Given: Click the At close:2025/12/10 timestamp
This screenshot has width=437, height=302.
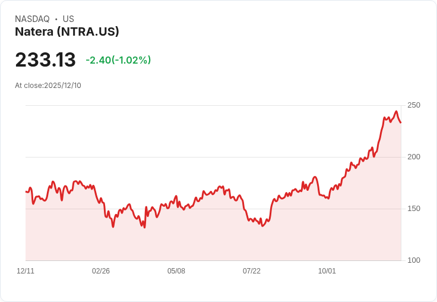Looking at the screenshot, I should (48, 86).
